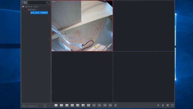This screenshot has width=193, height=109.
Task: Select the empty top-right video pane
Action: (144, 26)
